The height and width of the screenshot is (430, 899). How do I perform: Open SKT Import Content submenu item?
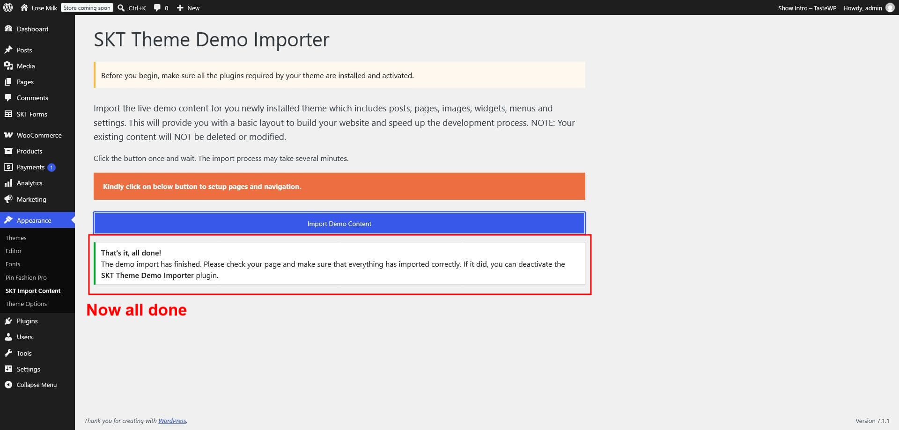pos(33,291)
